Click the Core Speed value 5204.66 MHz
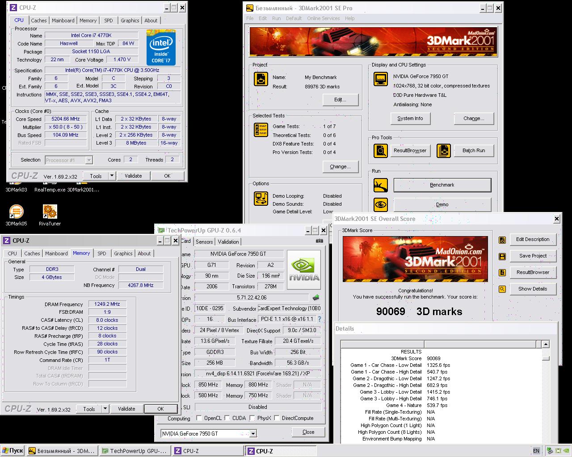The height and width of the screenshot is (457, 572). pos(66,119)
